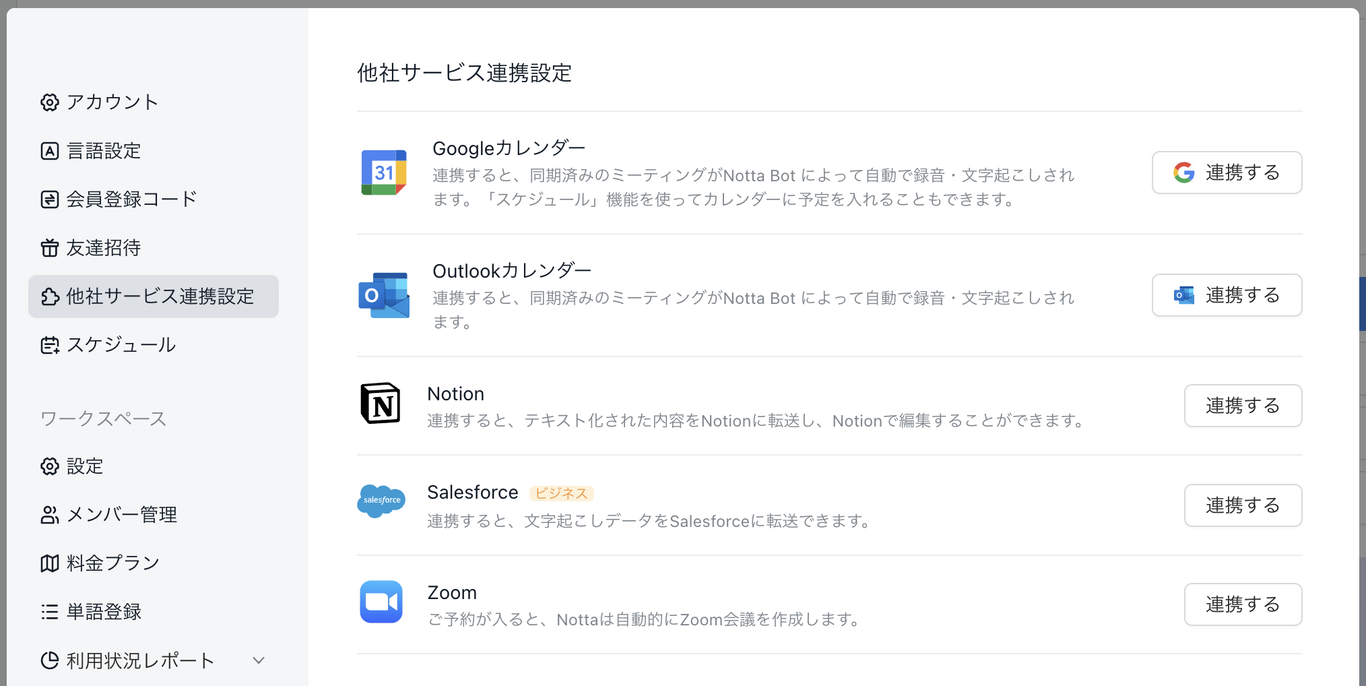
Task: Click the ビジネス badge next to Salesforce
Action: click(561, 493)
